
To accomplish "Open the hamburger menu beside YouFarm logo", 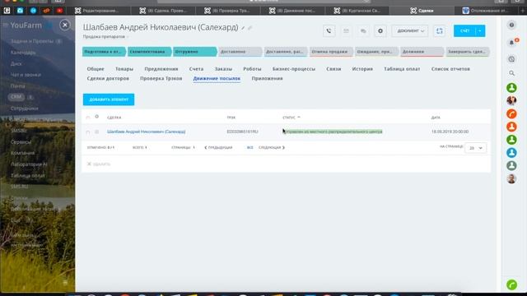I will point(5,25).
